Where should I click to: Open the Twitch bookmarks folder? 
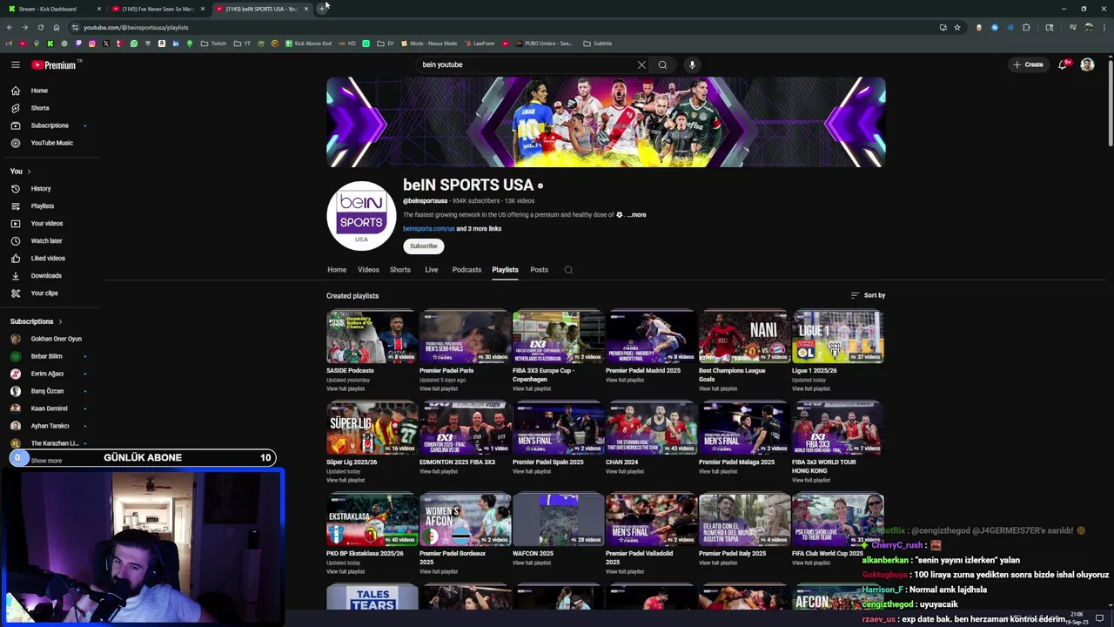pyautogui.click(x=213, y=44)
